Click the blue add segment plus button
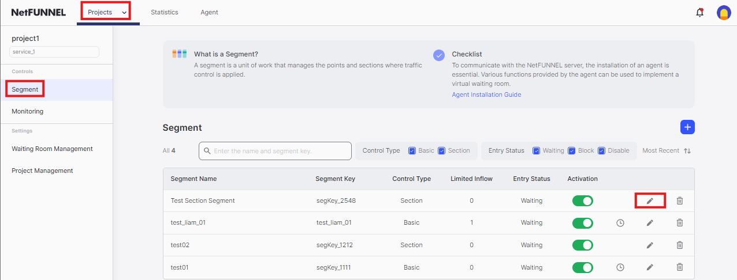 pos(687,127)
